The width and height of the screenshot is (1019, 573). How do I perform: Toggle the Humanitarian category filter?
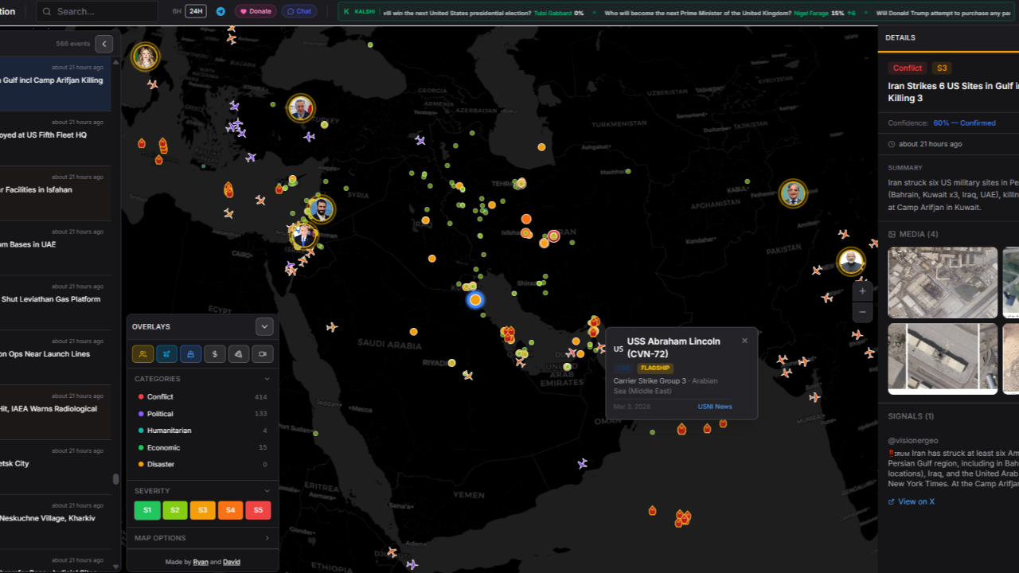tap(169, 431)
